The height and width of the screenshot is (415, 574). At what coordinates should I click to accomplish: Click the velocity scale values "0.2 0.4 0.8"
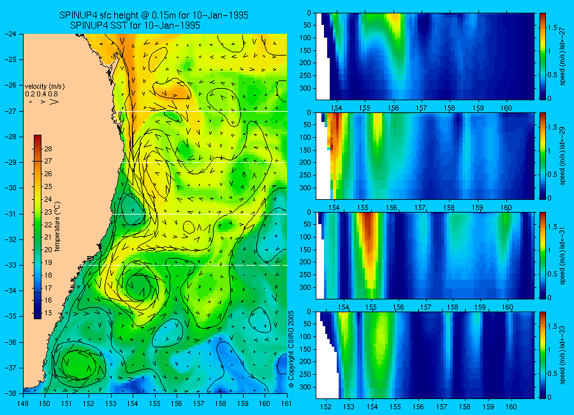pyautogui.click(x=41, y=94)
